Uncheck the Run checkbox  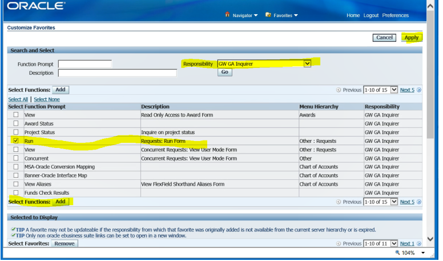click(x=16, y=141)
